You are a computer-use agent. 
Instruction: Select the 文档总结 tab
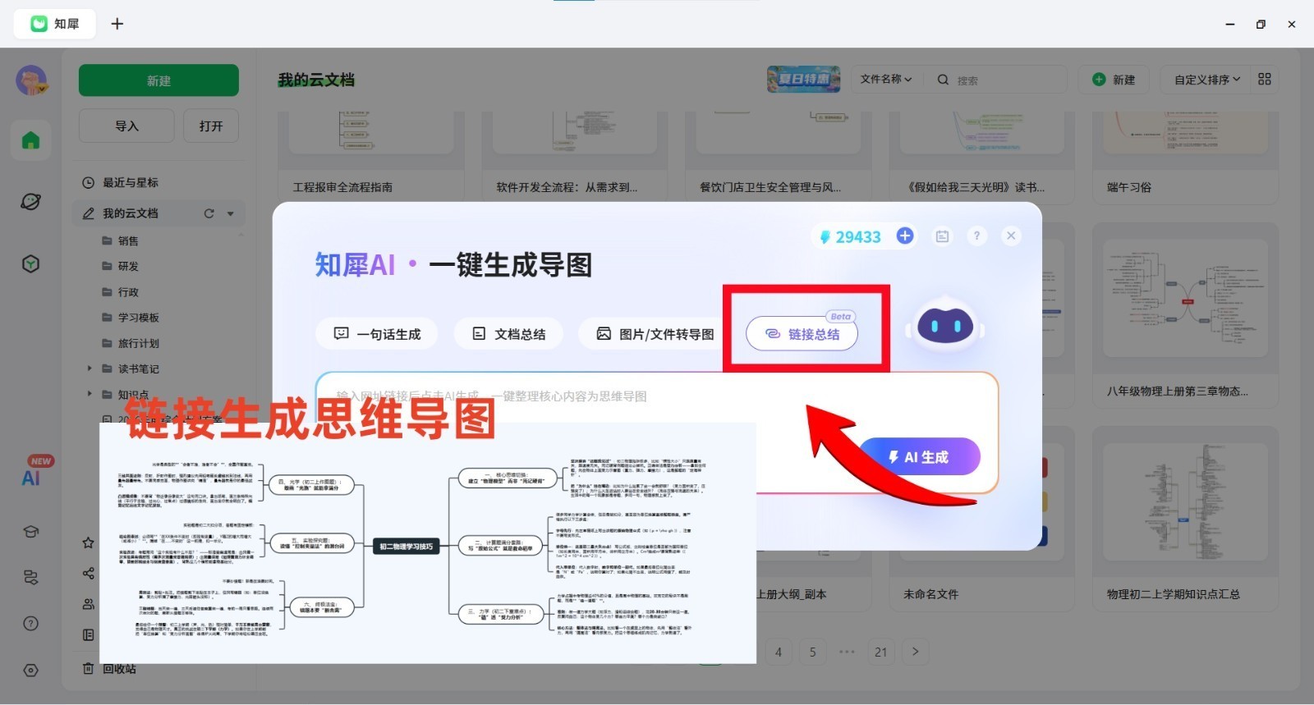tap(508, 334)
